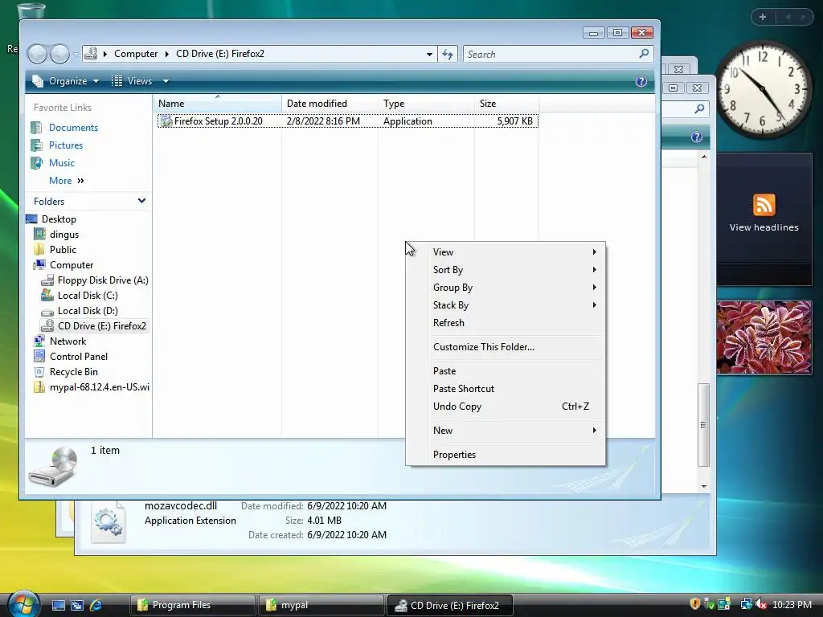This screenshot has height=617, width=823.
Task: Choose Paste from context menu
Action: 506,371
